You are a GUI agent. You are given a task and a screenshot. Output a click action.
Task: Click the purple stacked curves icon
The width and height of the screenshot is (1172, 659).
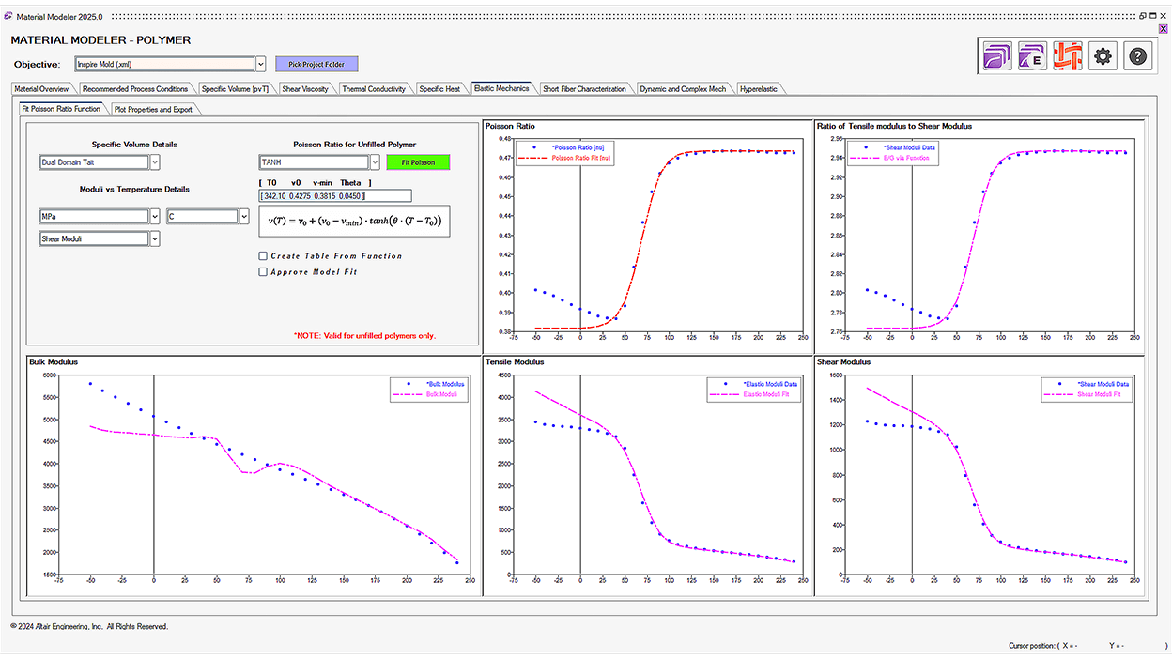[x=997, y=56]
